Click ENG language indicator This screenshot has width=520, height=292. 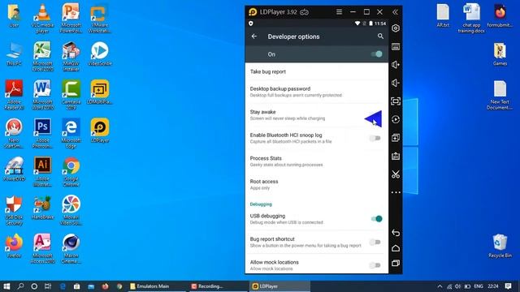pos(479,286)
